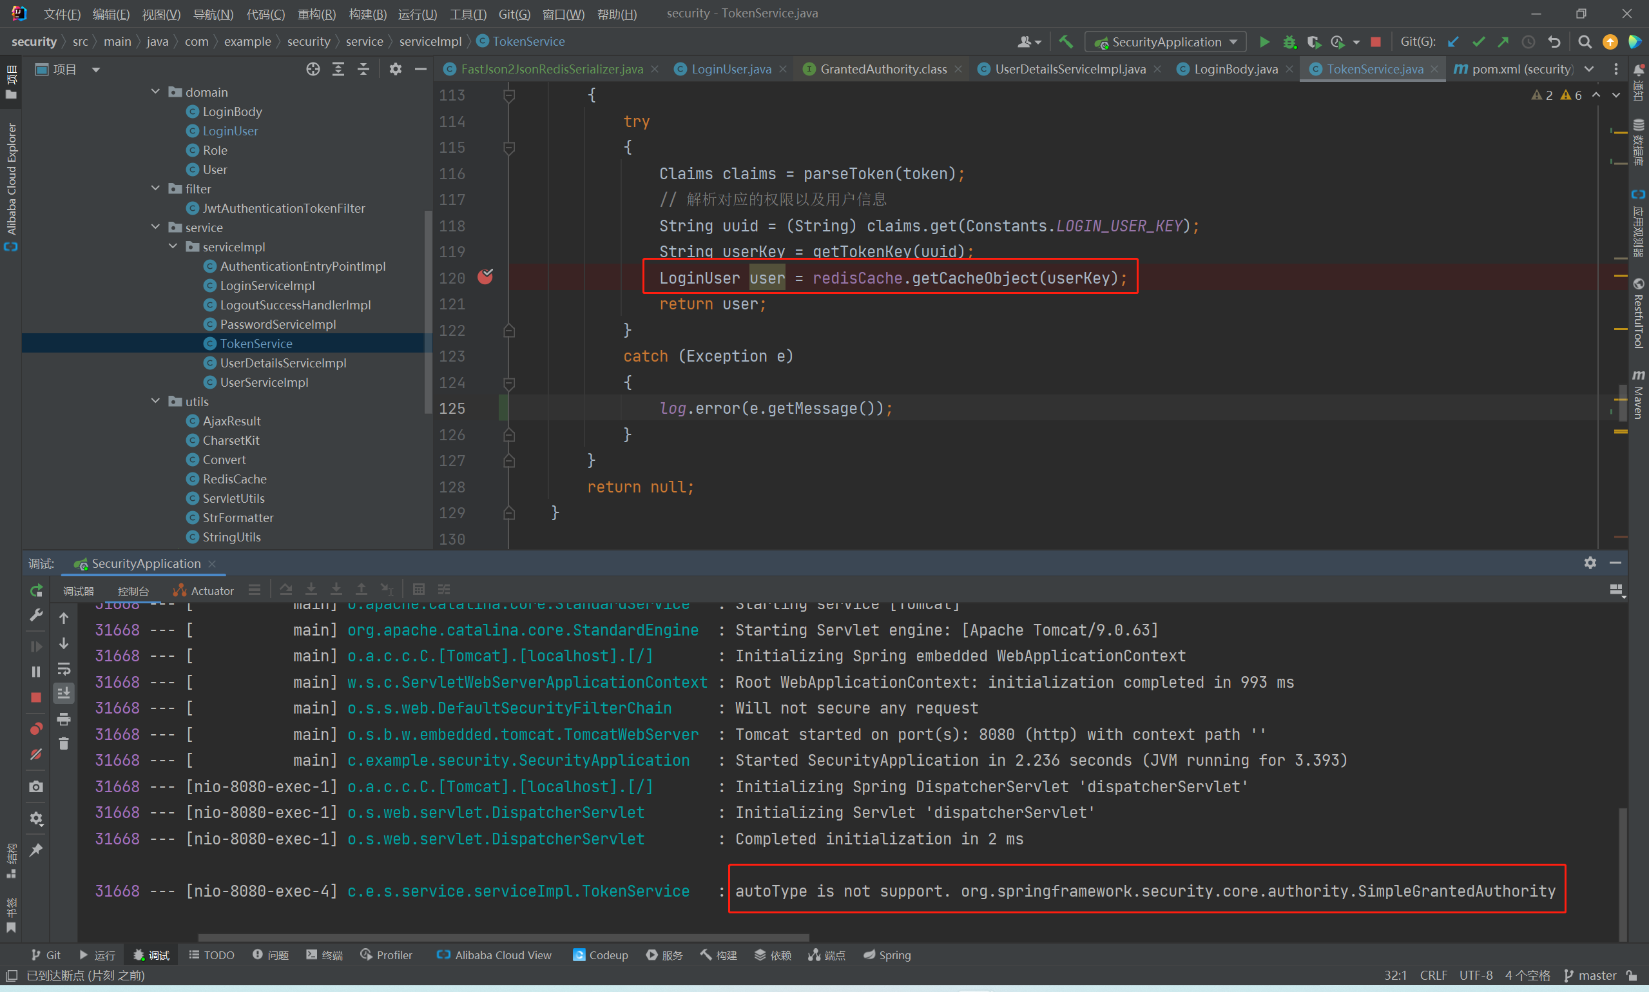Open the UTF-8 encoding selector

click(x=1475, y=975)
